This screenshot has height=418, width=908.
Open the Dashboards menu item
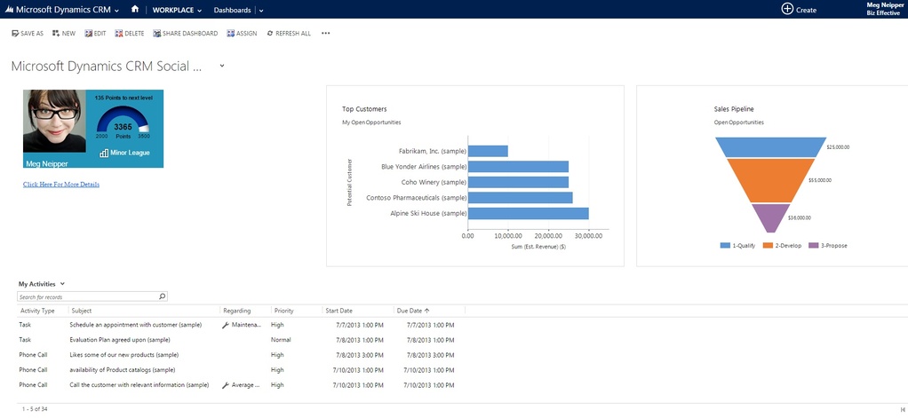pos(232,11)
